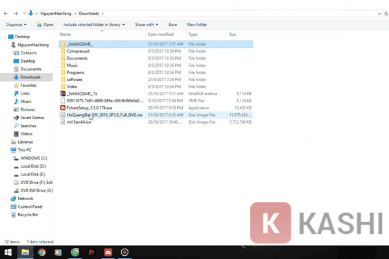Sort files by Date modified column header
Screen dimensions: 389x259
coord(161,34)
